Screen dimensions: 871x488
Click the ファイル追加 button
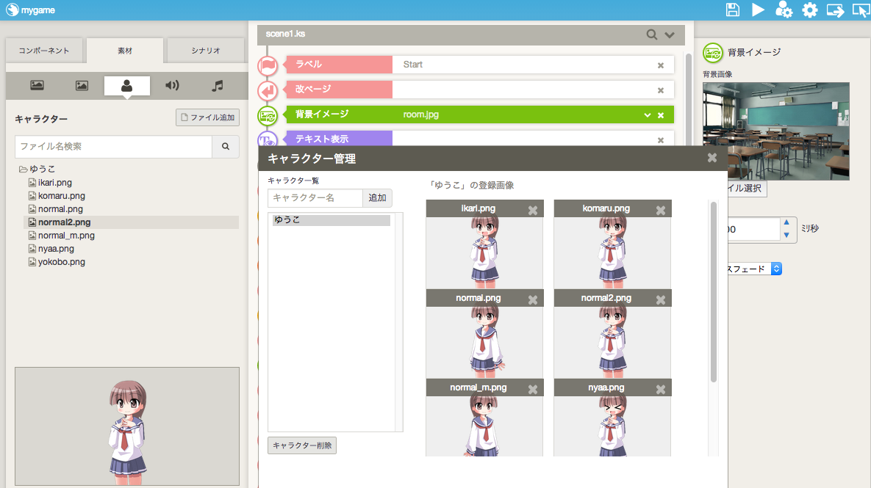coord(208,117)
